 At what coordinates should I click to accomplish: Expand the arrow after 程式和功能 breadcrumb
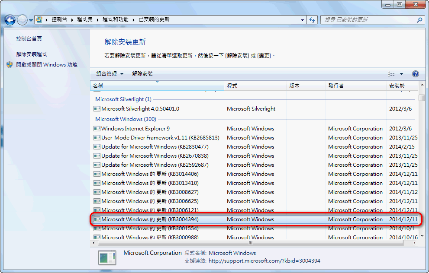[133, 20]
